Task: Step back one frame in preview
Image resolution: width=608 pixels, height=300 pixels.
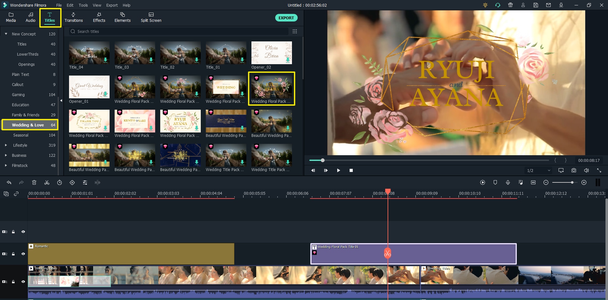Action: (313, 170)
